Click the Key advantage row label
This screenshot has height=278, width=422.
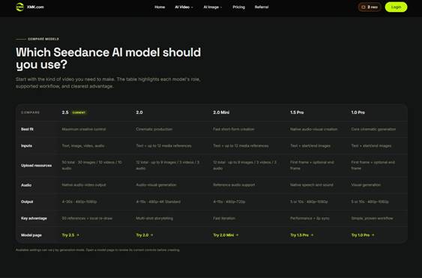click(34, 218)
